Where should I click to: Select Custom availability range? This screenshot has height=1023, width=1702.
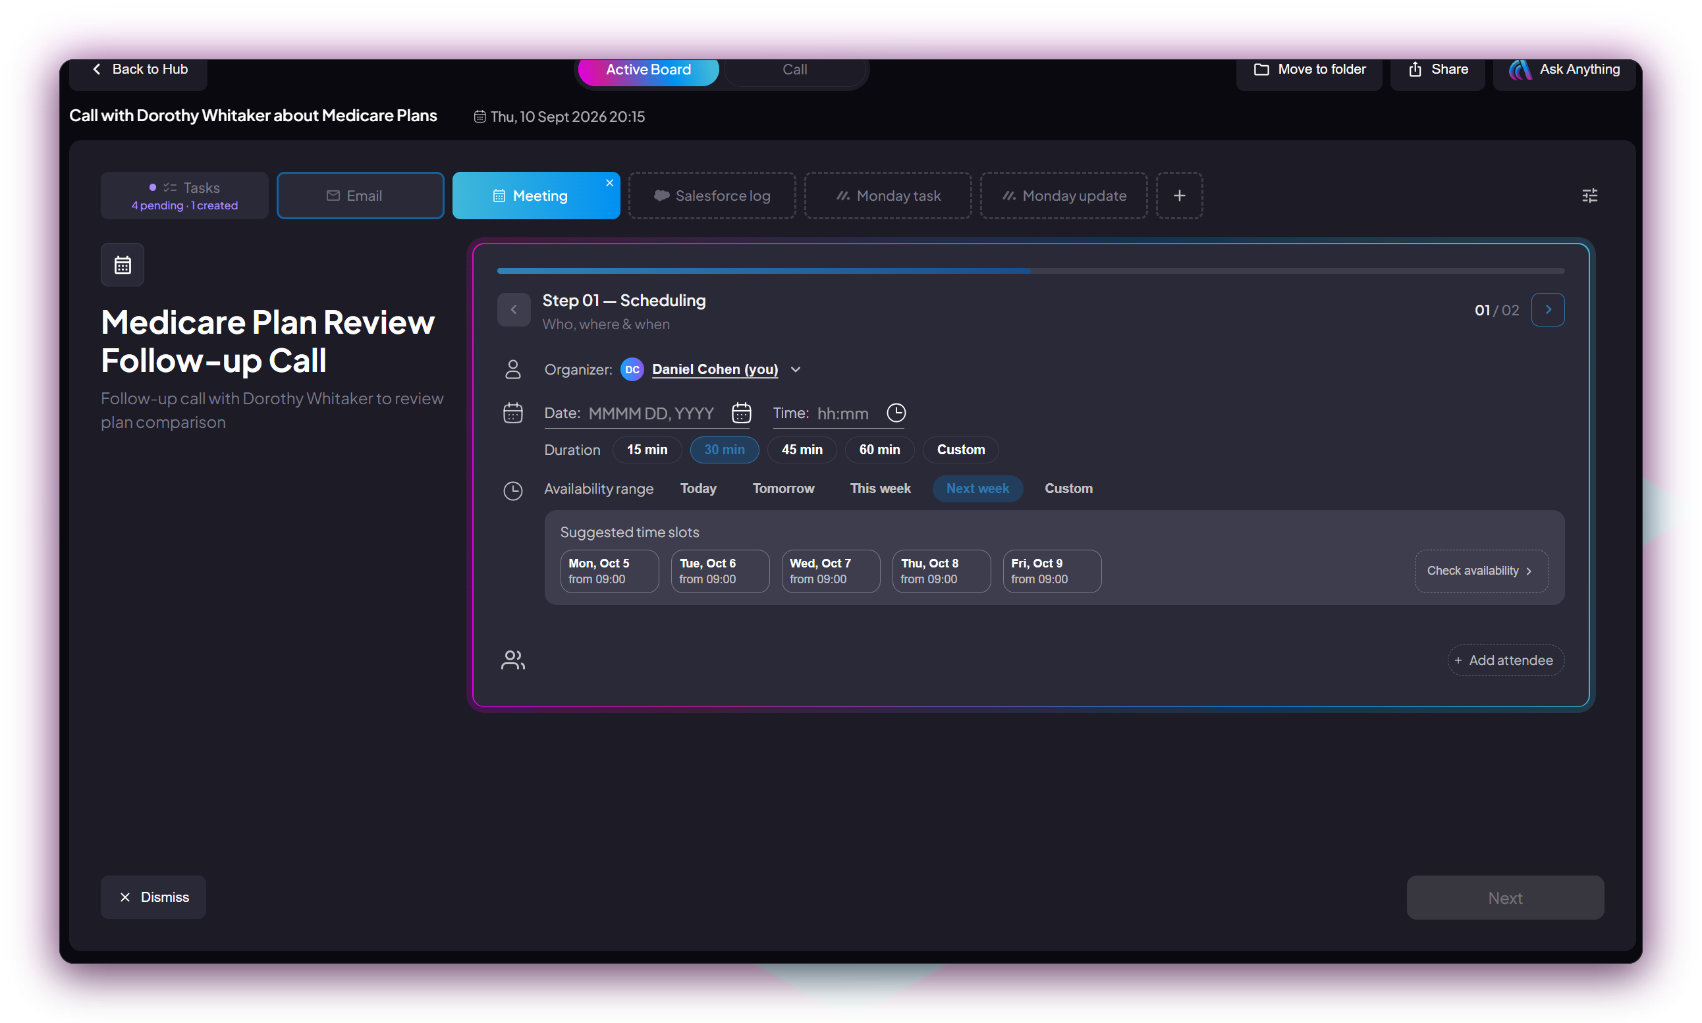[x=1068, y=488]
